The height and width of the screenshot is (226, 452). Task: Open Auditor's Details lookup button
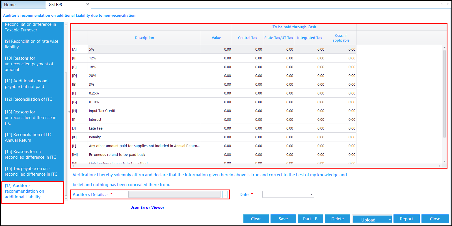tap(225, 195)
